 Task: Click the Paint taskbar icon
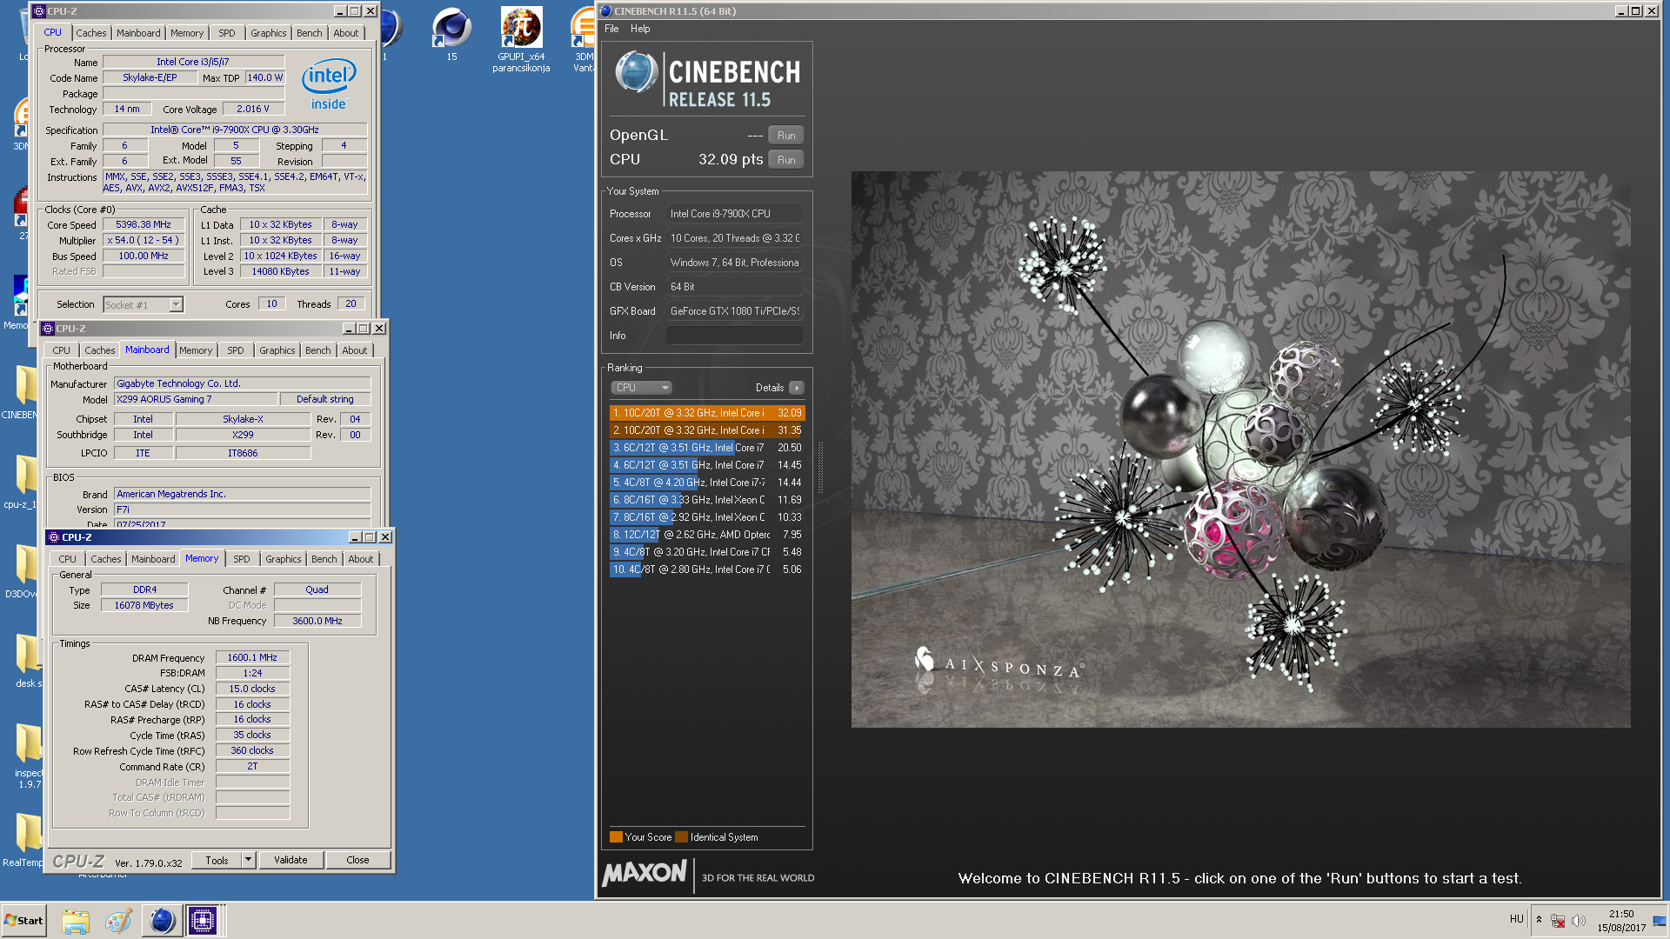tap(118, 921)
